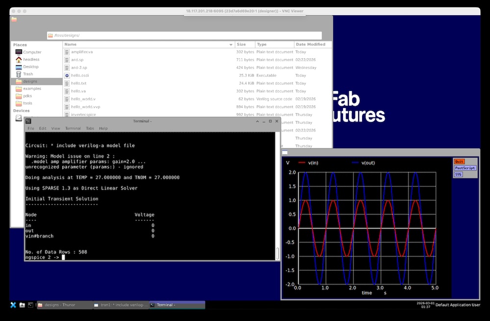
Task: Launch terminal from taskbar launcher icon
Action: pyautogui.click(x=30, y=305)
